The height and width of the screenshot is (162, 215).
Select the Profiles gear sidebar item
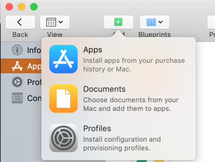(21, 82)
